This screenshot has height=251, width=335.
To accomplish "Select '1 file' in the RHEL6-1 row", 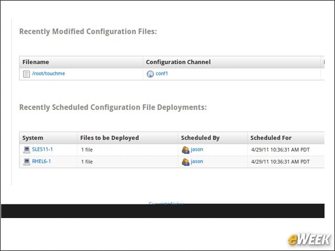I will pos(87,162).
